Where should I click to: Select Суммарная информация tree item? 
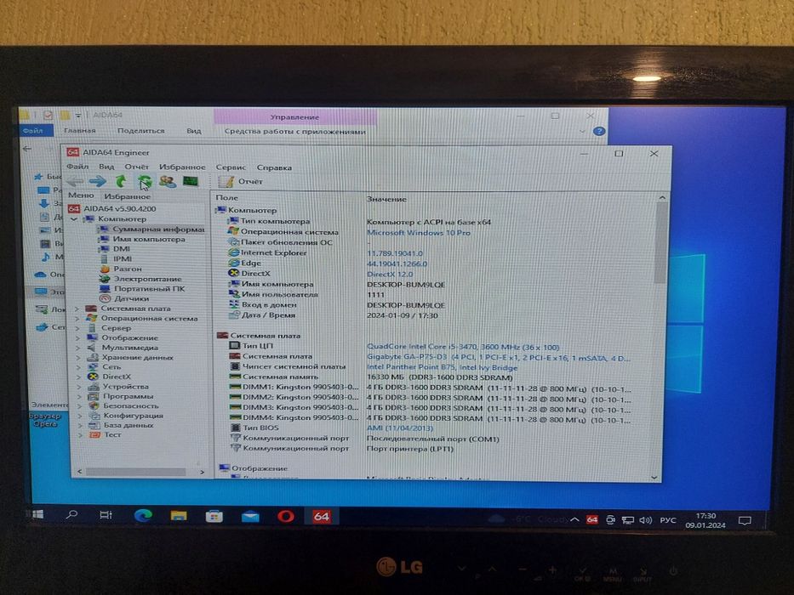pos(158,229)
